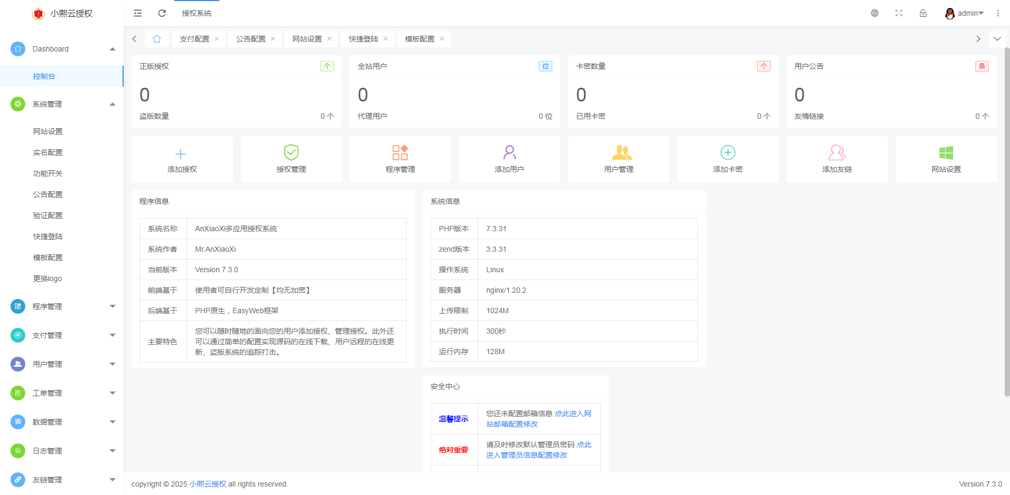This screenshot has width=1010, height=495.
Task: Click the 小熙云授权 footer link
Action: (x=207, y=484)
